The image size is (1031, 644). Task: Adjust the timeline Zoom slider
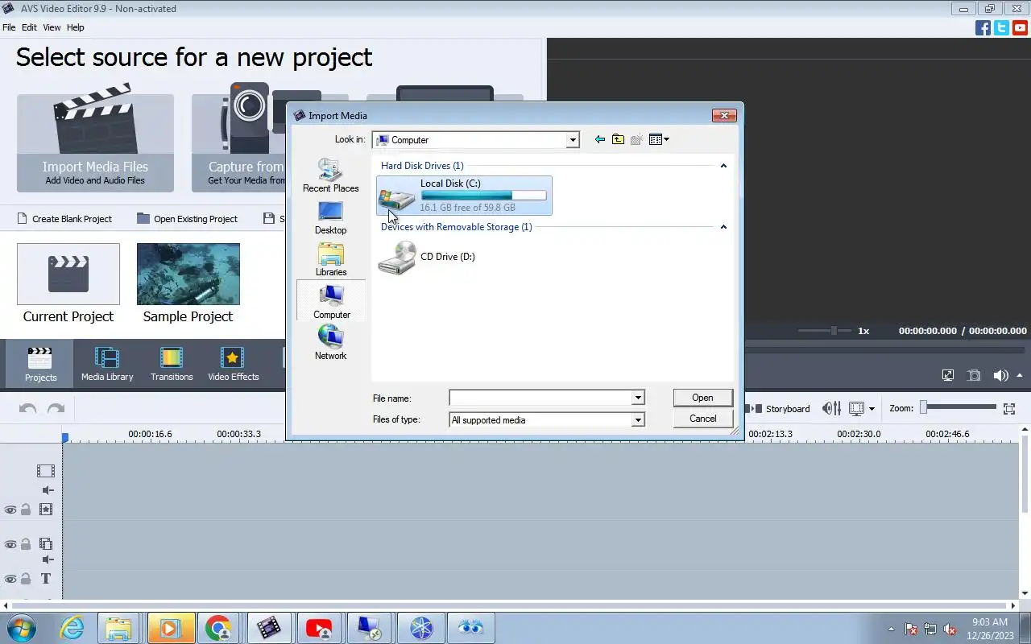pyautogui.click(x=959, y=408)
